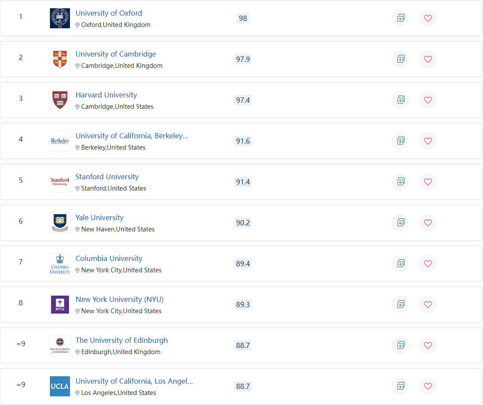Favorite UC Berkeley with heart icon
483x405 pixels.
pyautogui.click(x=428, y=141)
